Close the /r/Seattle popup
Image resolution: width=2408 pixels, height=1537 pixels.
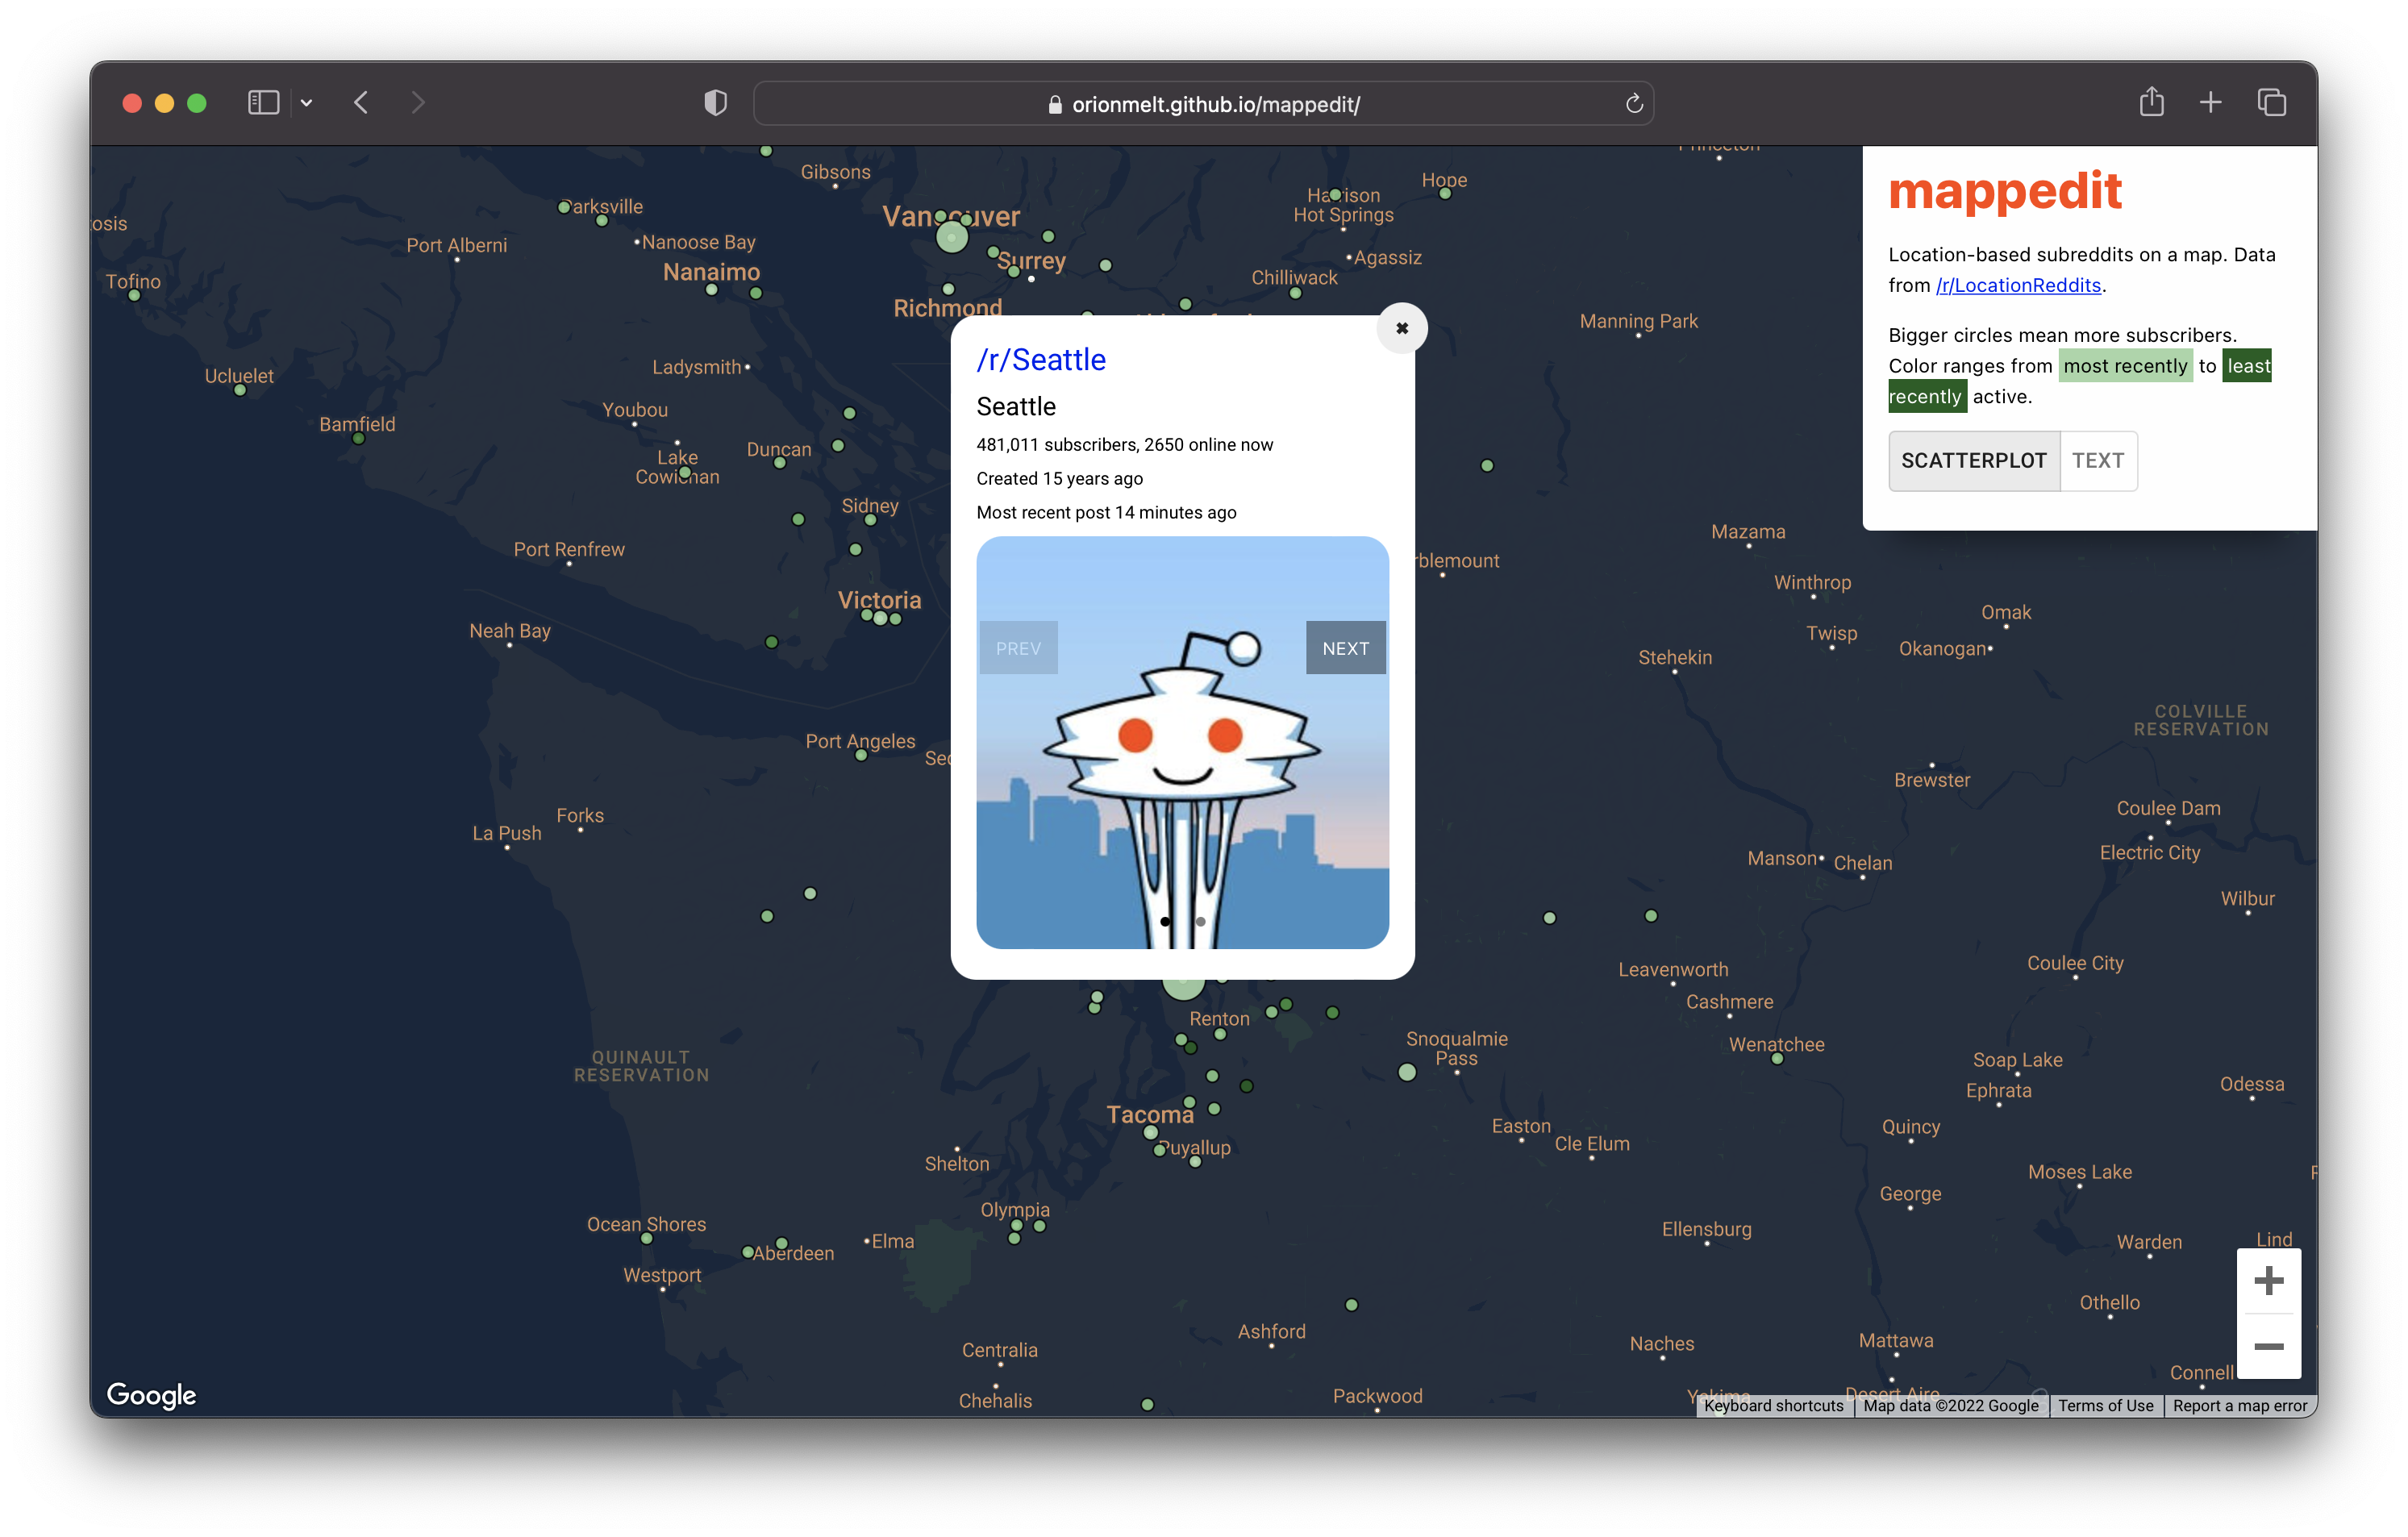click(x=1401, y=328)
